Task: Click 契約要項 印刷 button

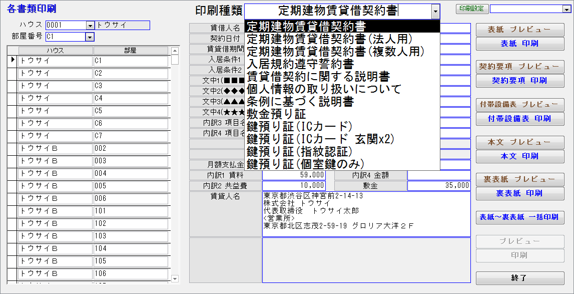Action: click(519, 80)
